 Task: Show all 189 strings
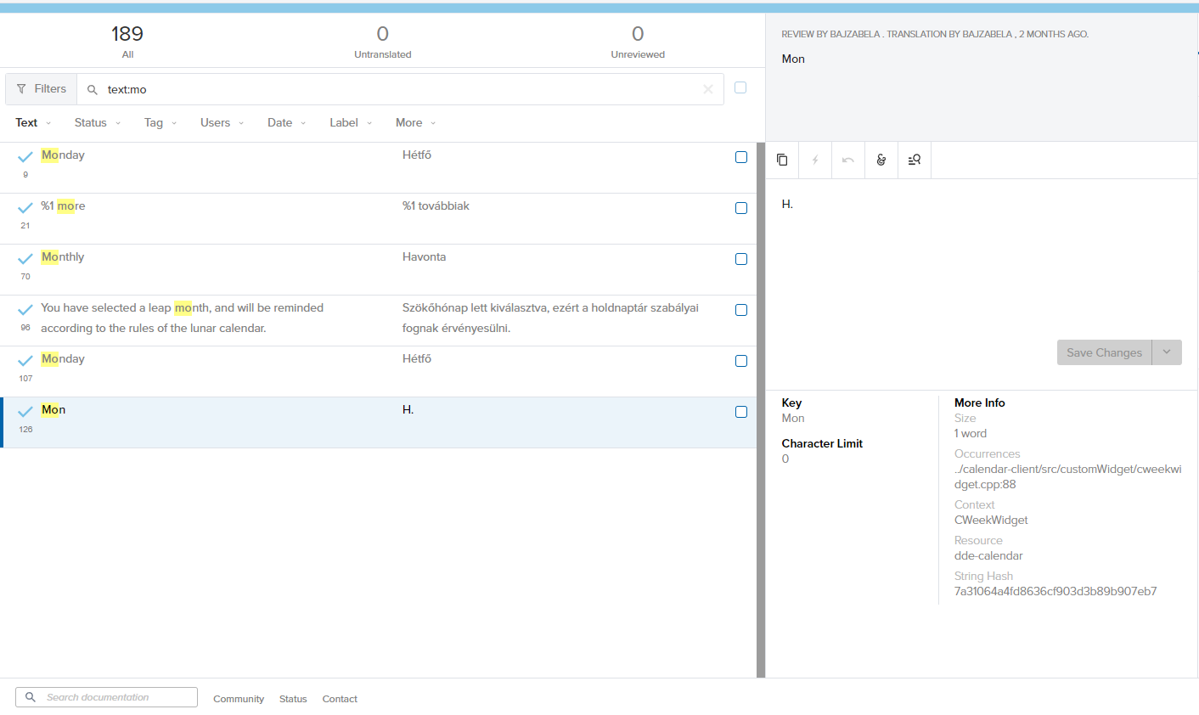coord(127,41)
